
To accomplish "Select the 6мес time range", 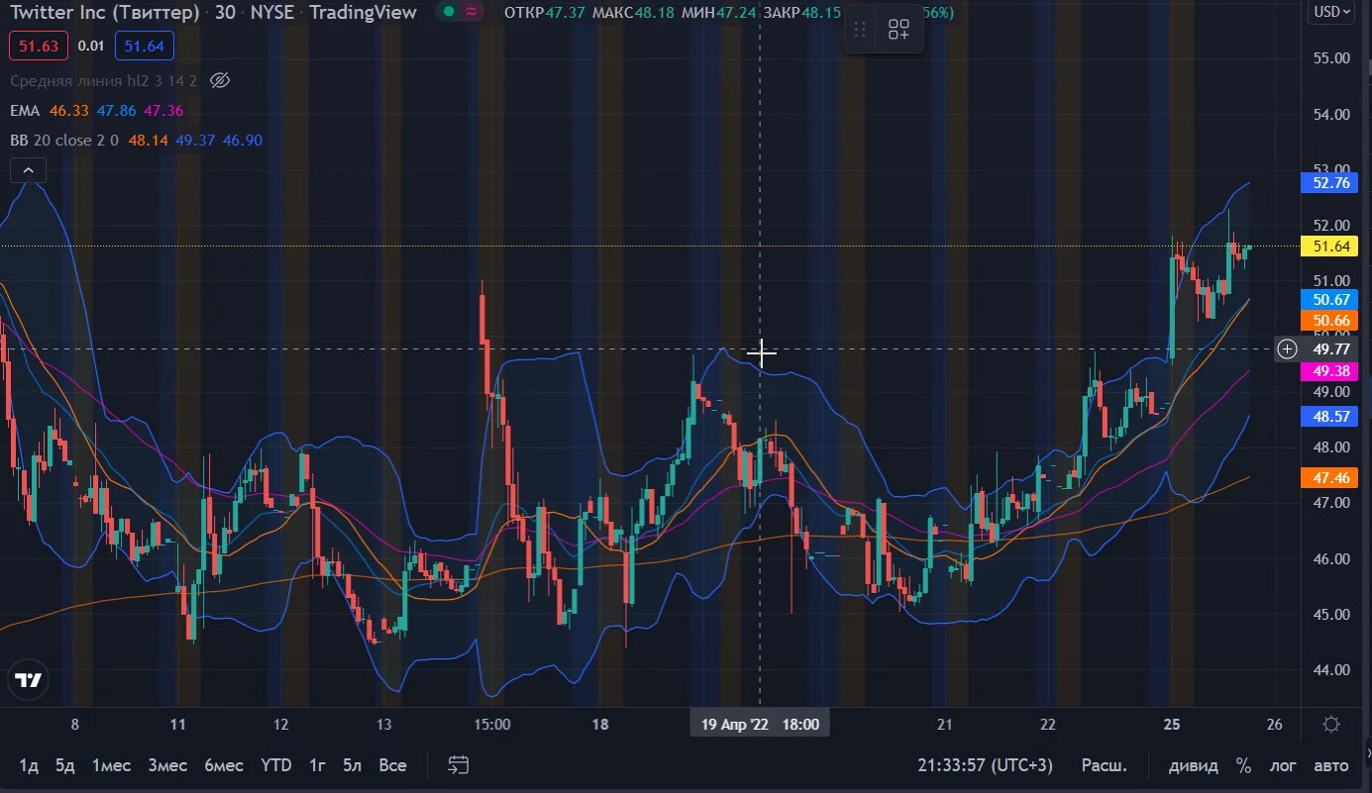I will pos(224,765).
